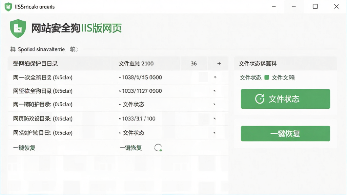
Task: Click the large green shield logo
Action: pos(18,28)
